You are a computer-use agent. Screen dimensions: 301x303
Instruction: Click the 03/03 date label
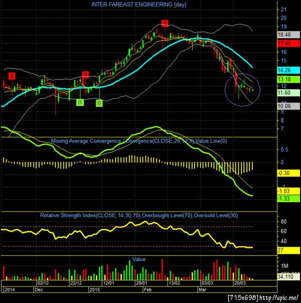point(207,283)
